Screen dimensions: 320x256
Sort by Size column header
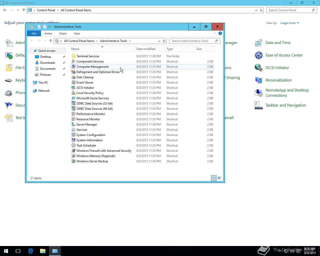coord(205,49)
